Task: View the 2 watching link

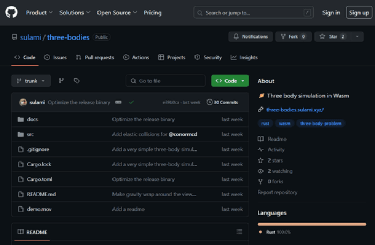Action: (275, 171)
